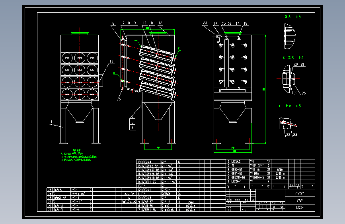This screenshot has height=224, width=345.
Task: Select the LTC24.3 cell in parts list row 10
Action: tap(151, 198)
